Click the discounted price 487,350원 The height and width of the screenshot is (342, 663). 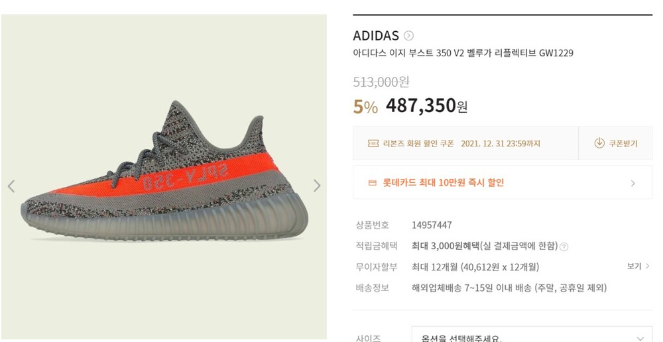[x=426, y=105]
